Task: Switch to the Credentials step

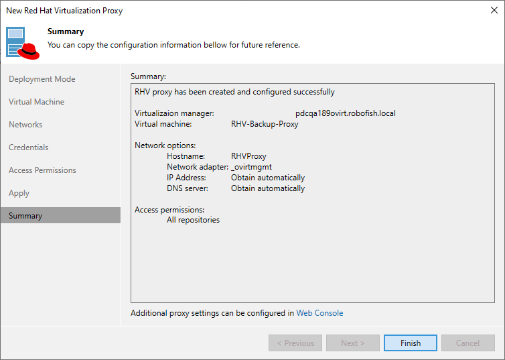Action: coord(29,147)
